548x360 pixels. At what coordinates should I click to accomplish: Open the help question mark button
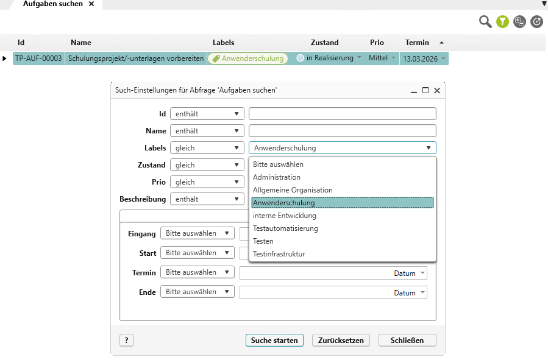pyautogui.click(x=126, y=340)
